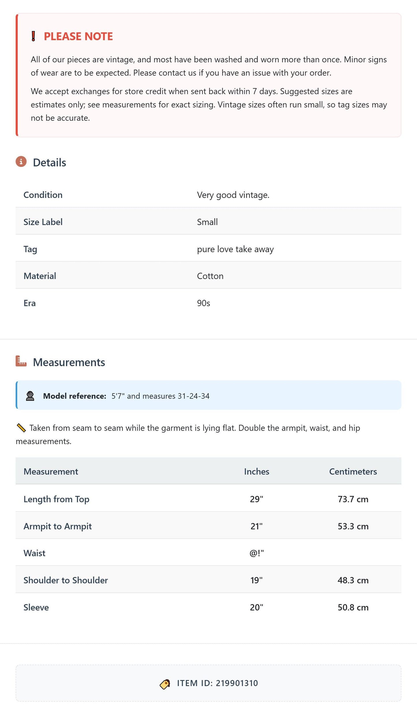Click the Shoulder to Shoulder row label
Image resolution: width=417 pixels, height=715 pixels.
pyautogui.click(x=66, y=580)
